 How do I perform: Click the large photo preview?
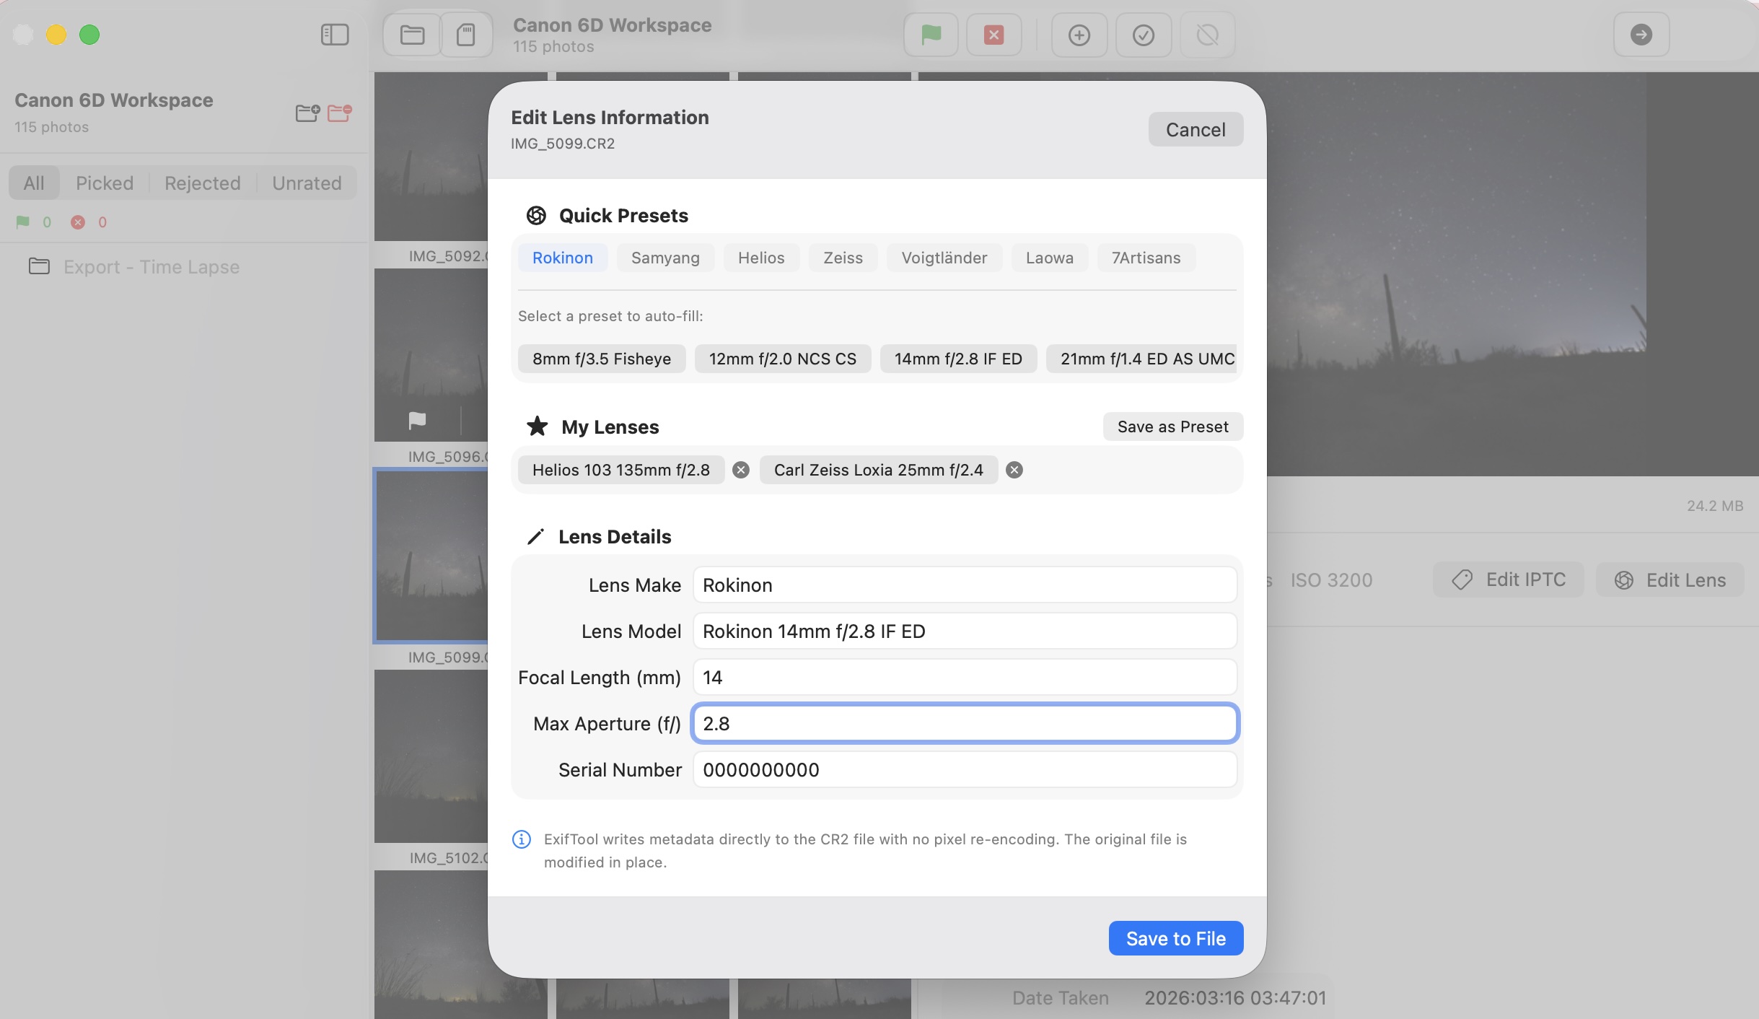click(x=1512, y=274)
